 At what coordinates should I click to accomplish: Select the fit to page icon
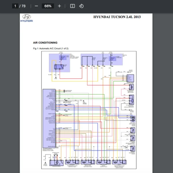(73, 6)
